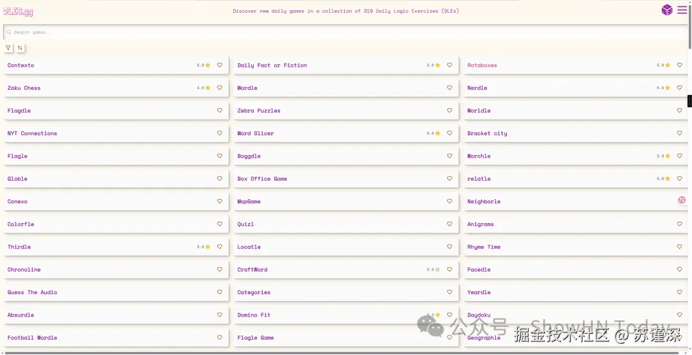Image resolution: width=692 pixels, height=355 pixels.
Task: Click heart icon on Box Office Game
Action: pyautogui.click(x=449, y=178)
